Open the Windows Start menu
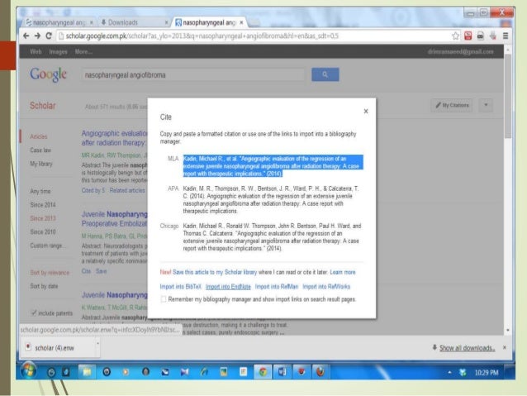Image resolution: width=527 pixels, height=396 pixels. (x=29, y=370)
